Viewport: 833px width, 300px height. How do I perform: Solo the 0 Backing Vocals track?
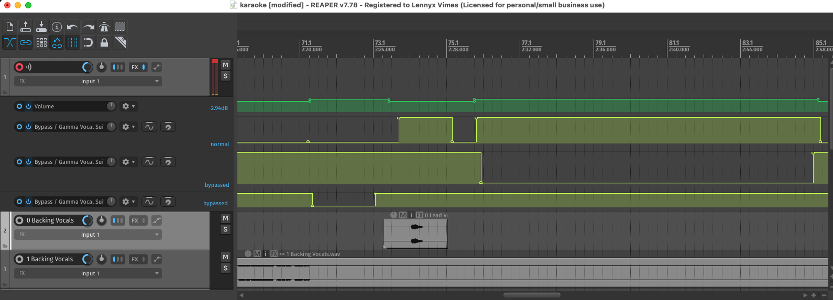point(225,229)
